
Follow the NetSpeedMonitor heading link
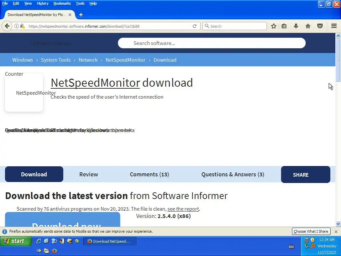[95, 83]
